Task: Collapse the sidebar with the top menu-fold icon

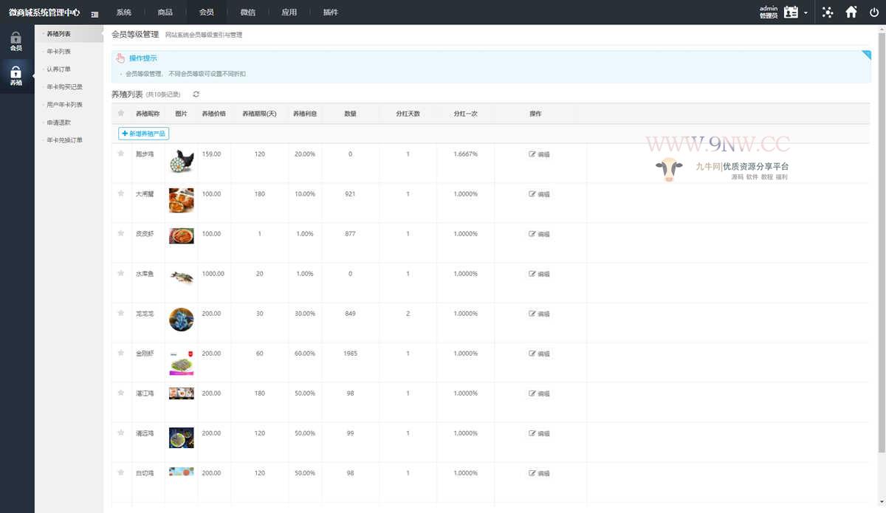Action: pos(95,13)
